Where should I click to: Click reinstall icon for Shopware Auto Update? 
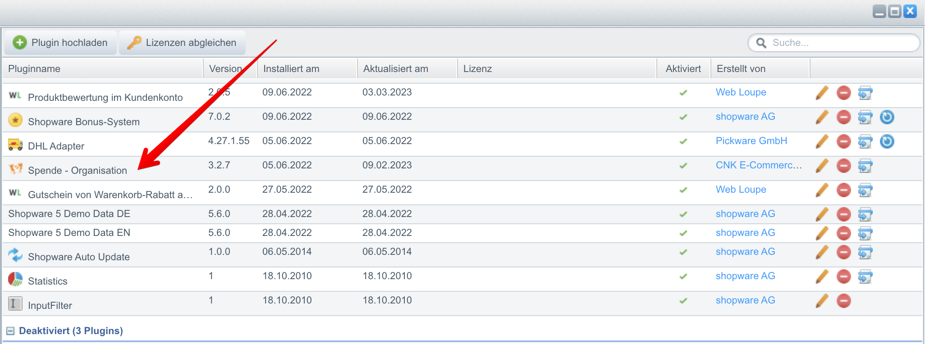tap(865, 252)
